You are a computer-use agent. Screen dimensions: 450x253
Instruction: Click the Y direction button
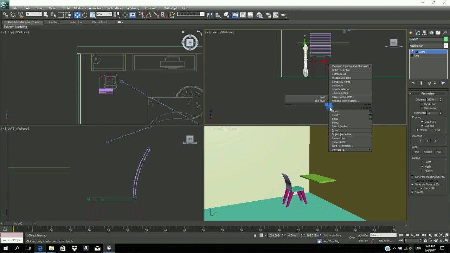click(x=427, y=141)
